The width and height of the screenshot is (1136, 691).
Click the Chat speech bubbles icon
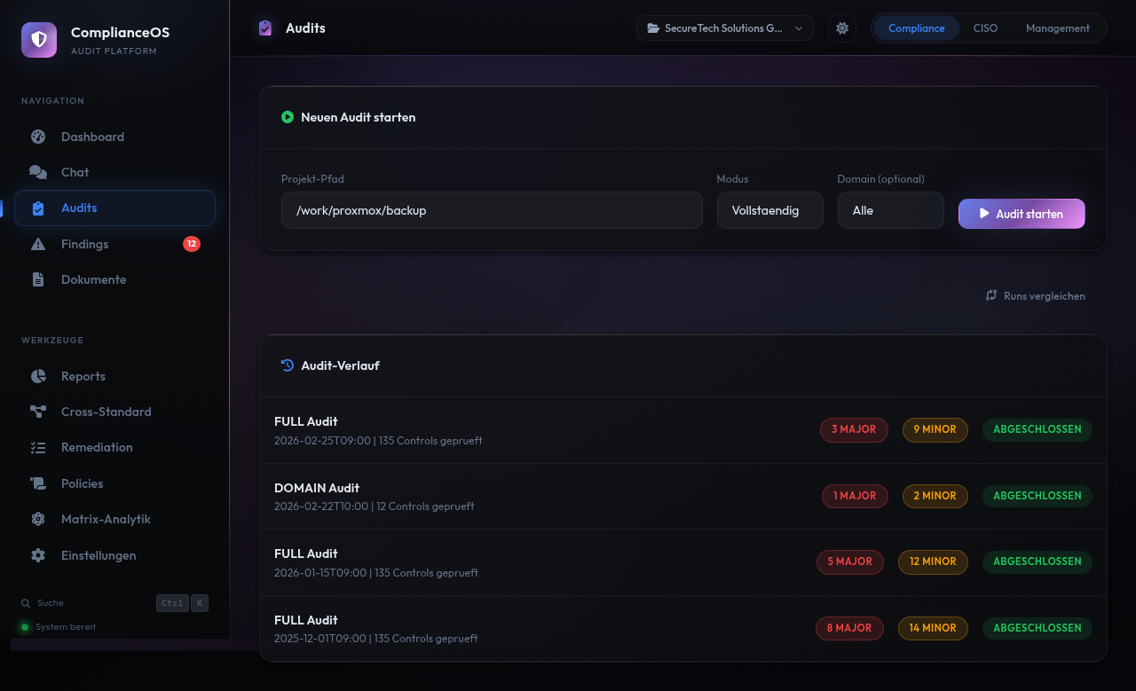coord(38,172)
